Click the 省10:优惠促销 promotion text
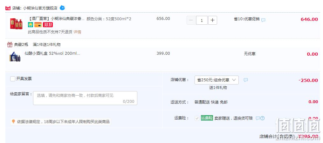 [x=247, y=19]
